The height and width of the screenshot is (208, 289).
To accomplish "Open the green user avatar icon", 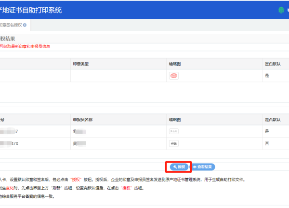I will tap(281, 10).
